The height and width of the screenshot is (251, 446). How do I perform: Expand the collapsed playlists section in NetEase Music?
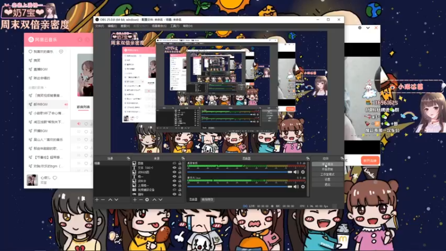[37, 88]
